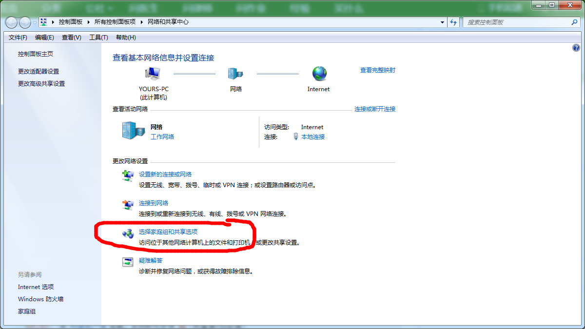Click the YOURS-PC computer icon
585x329 pixels.
(x=153, y=74)
